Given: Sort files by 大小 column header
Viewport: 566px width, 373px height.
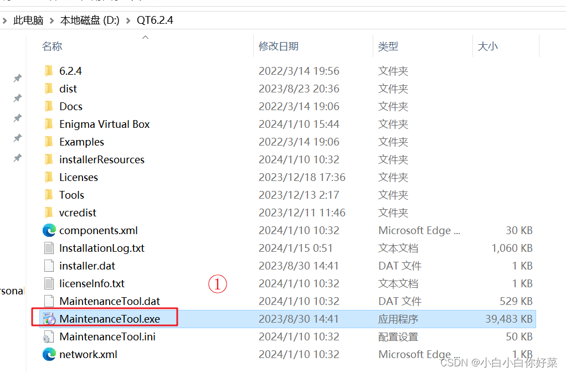Looking at the screenshot, I should tap(488, 46).
